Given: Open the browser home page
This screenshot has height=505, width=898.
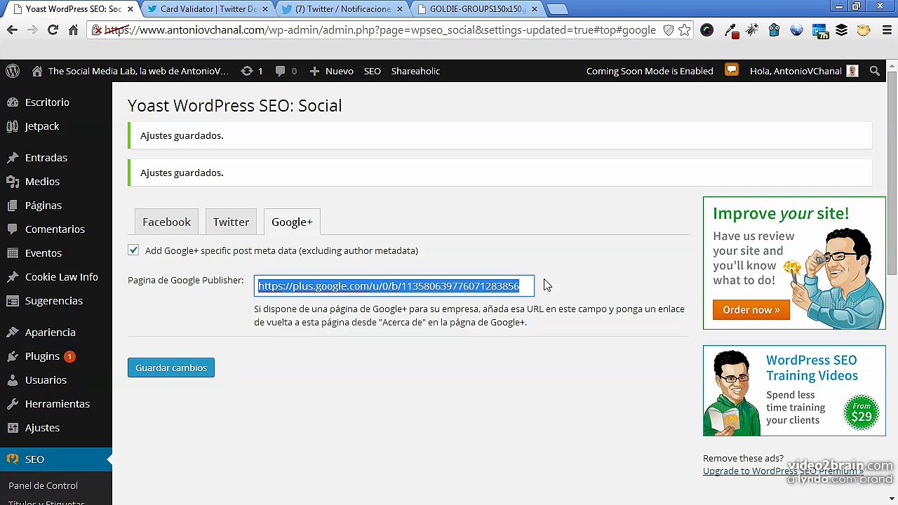Looking at the screenshot, I should pyautogui.click(x=73, y=30).
